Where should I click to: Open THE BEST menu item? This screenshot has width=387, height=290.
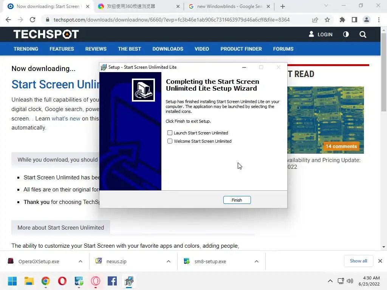click(129, 49)
